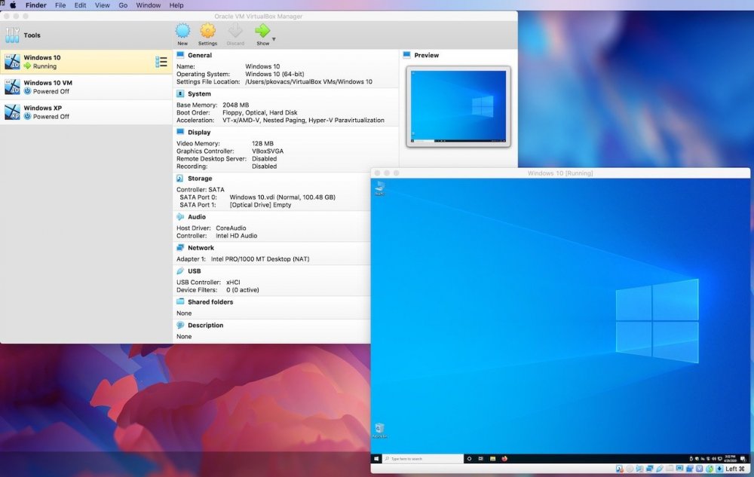
Task: Click the 'Intel PRO/1000 MT Desktop (NAT)' adapter text
Action: [260, 259]
